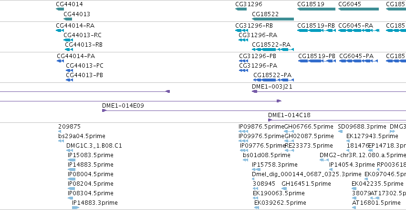Image resolution: width=406 pixels, height=210 pixels.
Task: Click EST DMG2-chr3R.12.080.a.5prime
Action: point(324,160)
